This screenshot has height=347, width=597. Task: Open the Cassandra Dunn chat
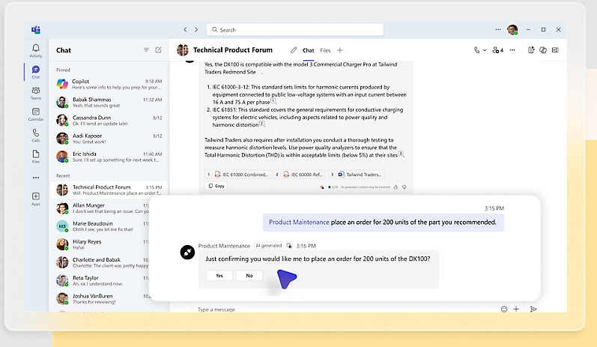[109, 121]
